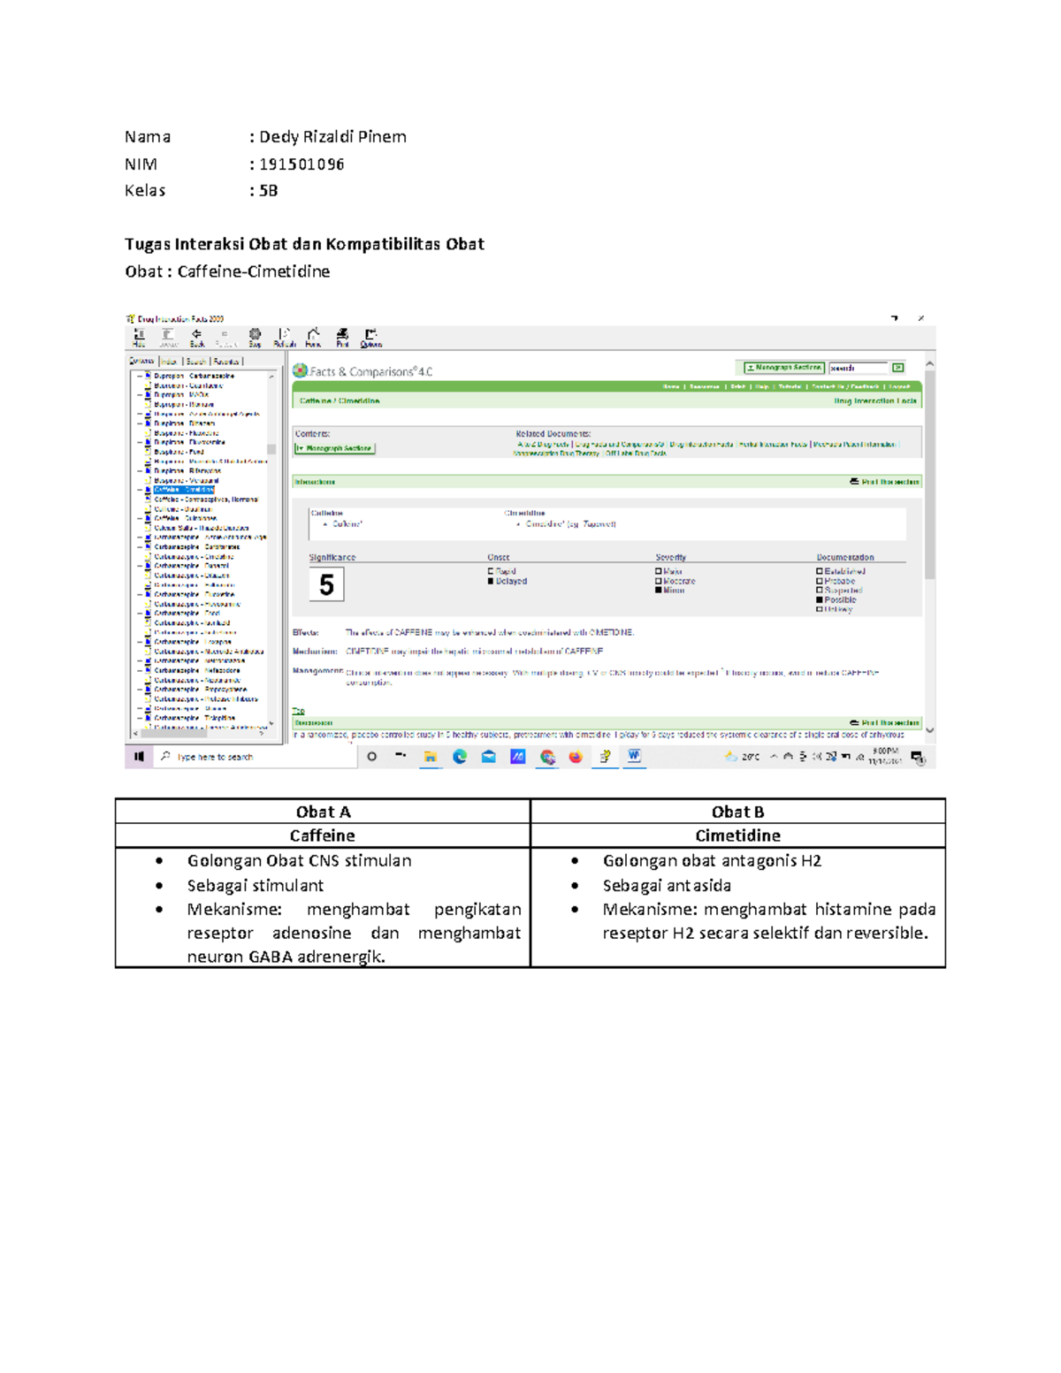Open the Windows Start menu
The height and width of the screenshot is (1373, 1061).
[139, 757]
